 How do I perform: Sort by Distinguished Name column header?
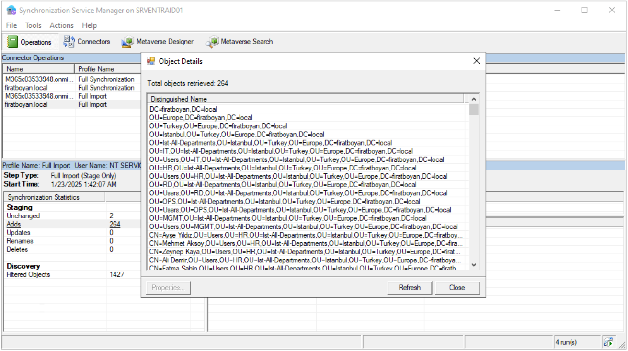pos(306,99)
